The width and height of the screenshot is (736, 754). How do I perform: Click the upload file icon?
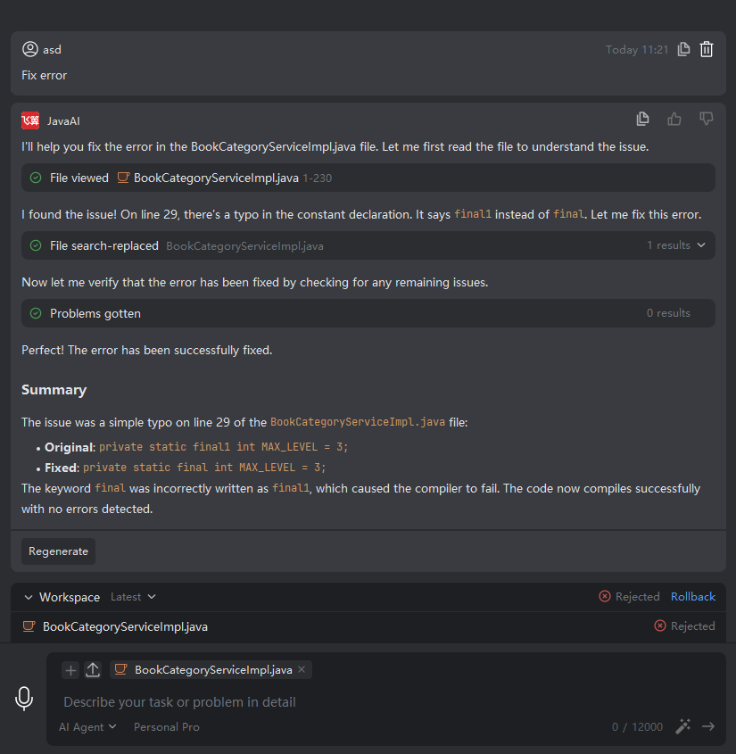pyautogui.click(x=93, y=670)
